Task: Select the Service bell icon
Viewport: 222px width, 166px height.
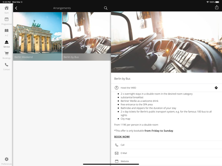Action: (7, 42)
